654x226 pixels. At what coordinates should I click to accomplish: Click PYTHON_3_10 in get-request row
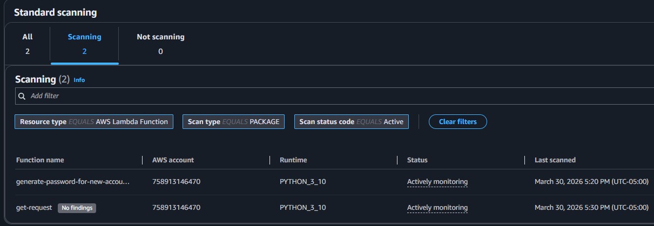tap(302, 208)
